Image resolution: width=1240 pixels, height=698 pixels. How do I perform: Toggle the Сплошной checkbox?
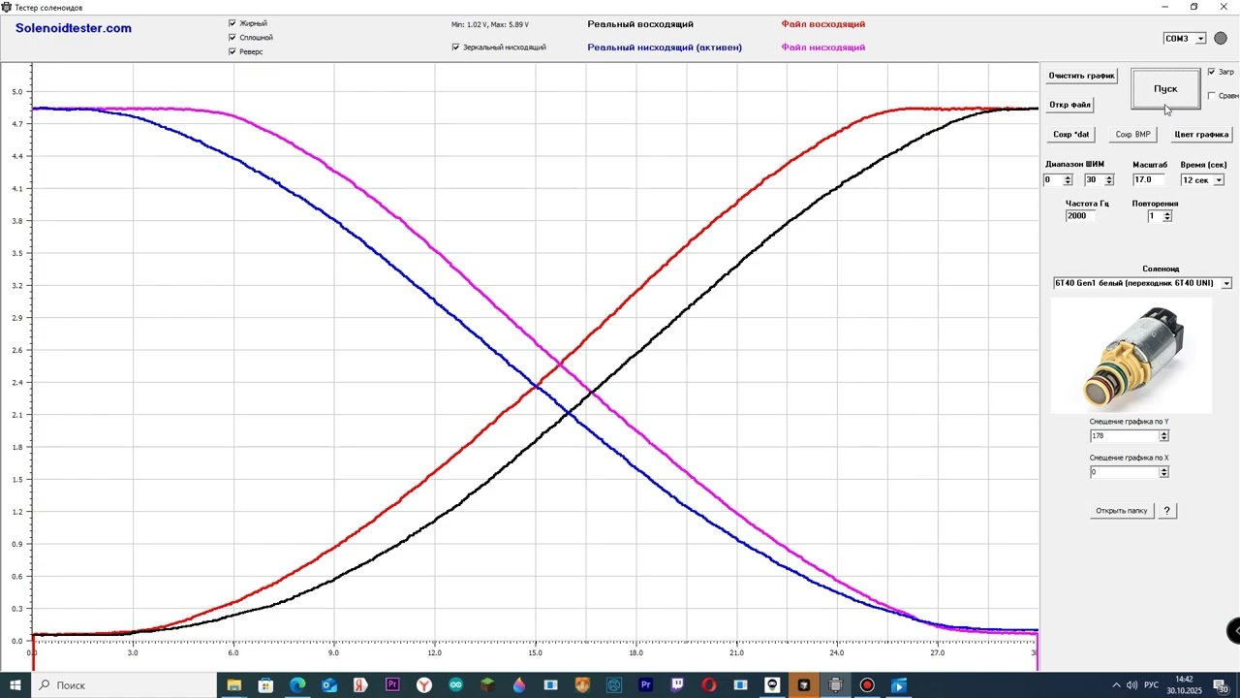[232, 38]
